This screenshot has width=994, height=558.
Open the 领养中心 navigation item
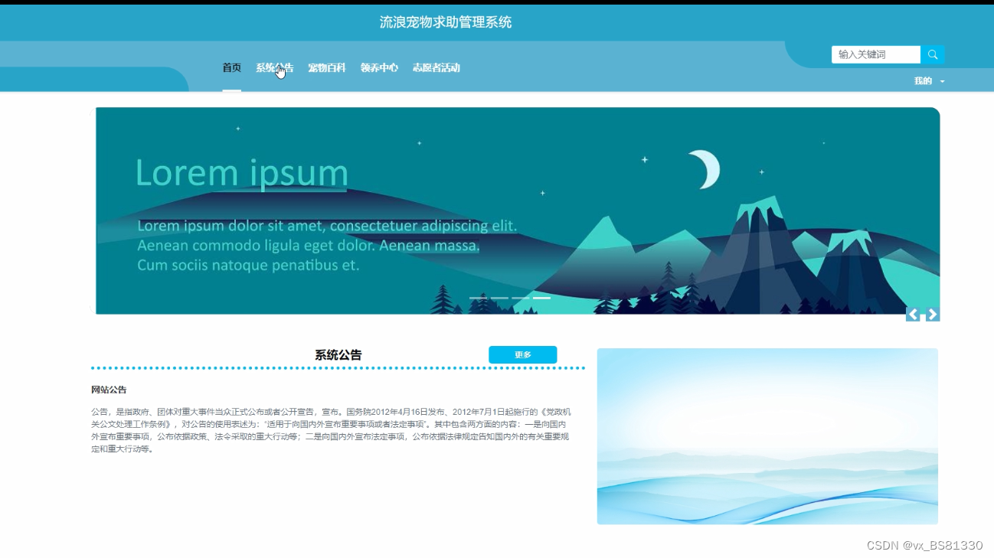[379, 67]
